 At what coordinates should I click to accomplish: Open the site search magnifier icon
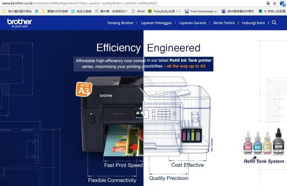tap(274, 23)
